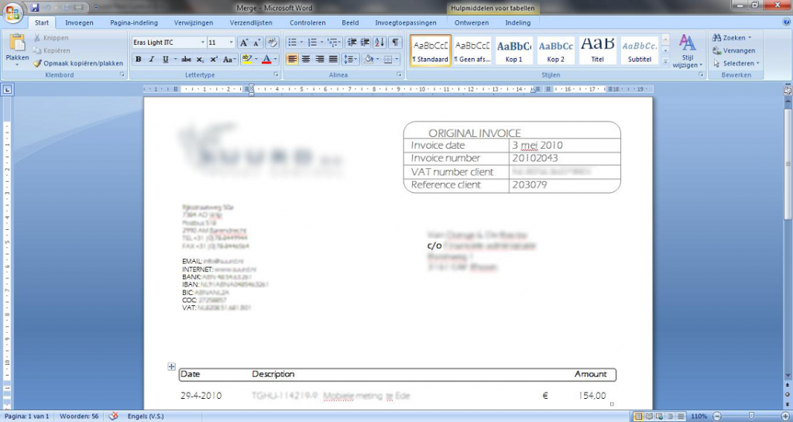Select print layout view button

click(x=639, y=417)
